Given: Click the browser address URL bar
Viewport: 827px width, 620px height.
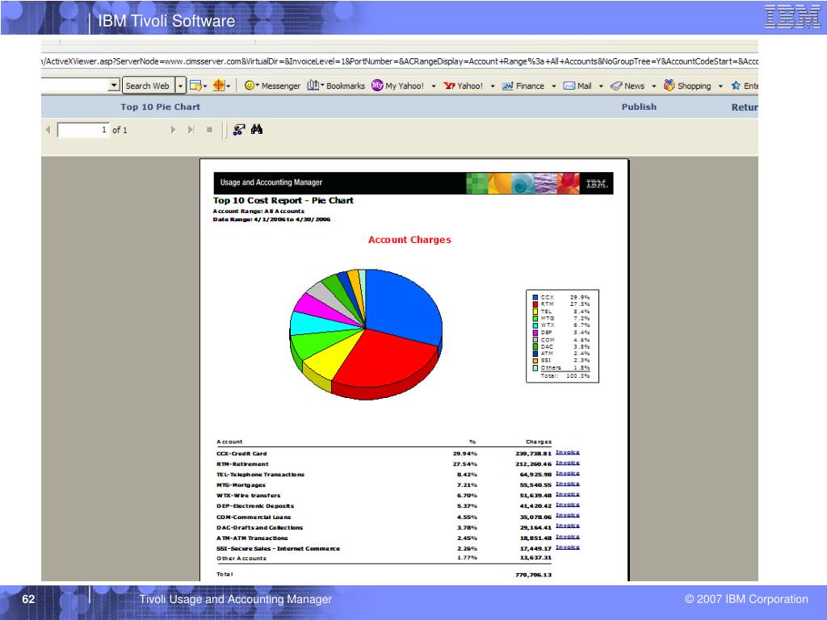Looking at the screenshot, I should (x=399, y=61).
